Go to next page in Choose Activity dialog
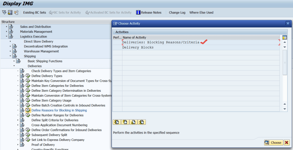Viewport: 293px width, 150px height. [133, 122]
